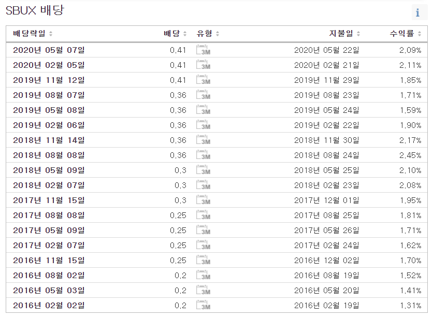Click the 배당 column header text
This screenshot has width=433, height=317.
point(172,34)
